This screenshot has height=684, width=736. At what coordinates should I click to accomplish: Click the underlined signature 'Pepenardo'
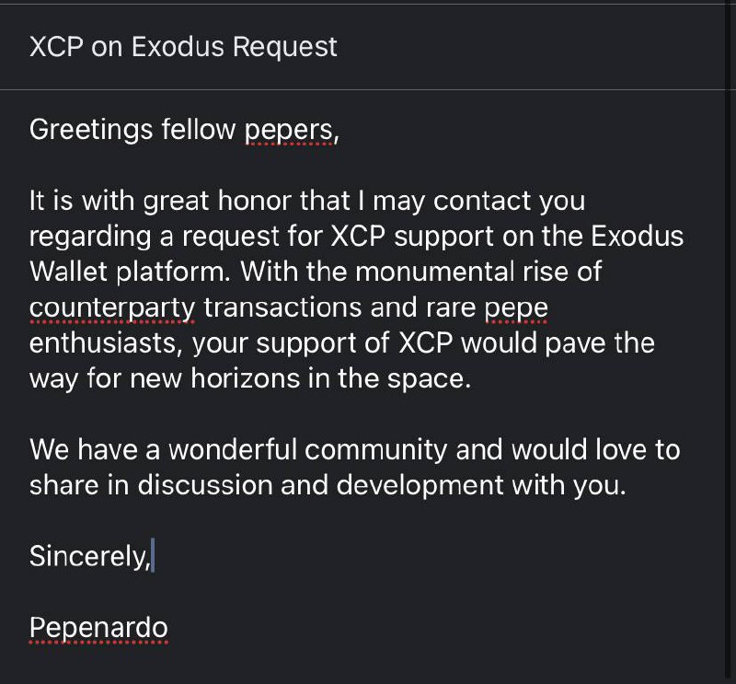pyautogui.click(x=98, y=628)
